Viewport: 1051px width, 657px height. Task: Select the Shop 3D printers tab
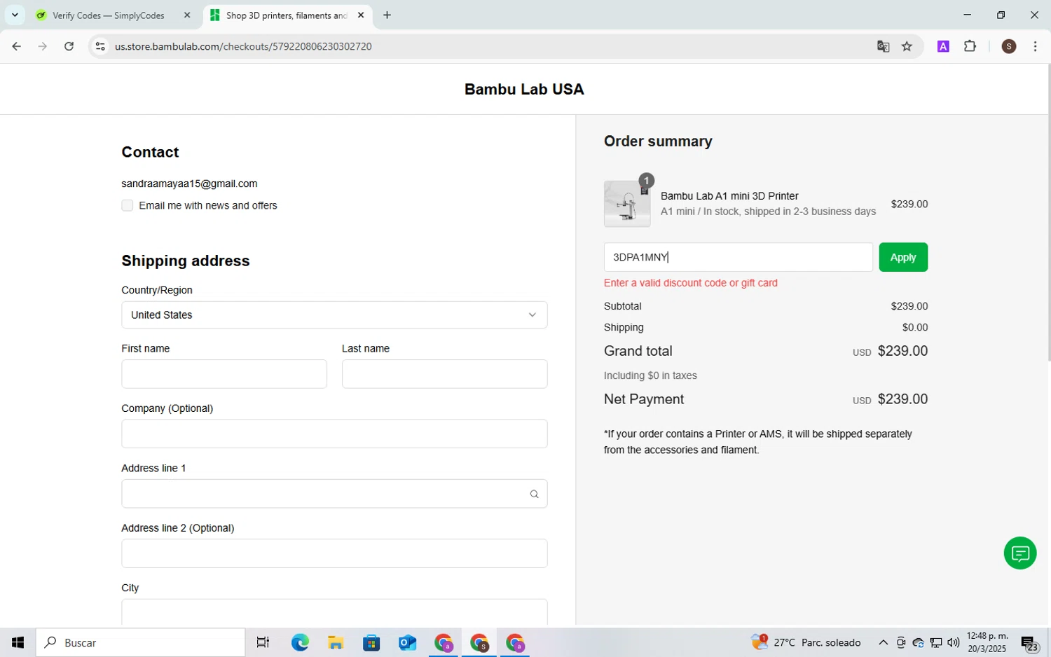point(286,15)
